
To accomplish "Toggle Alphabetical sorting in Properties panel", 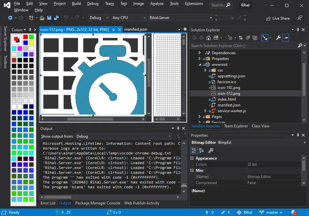I will 201,150.
